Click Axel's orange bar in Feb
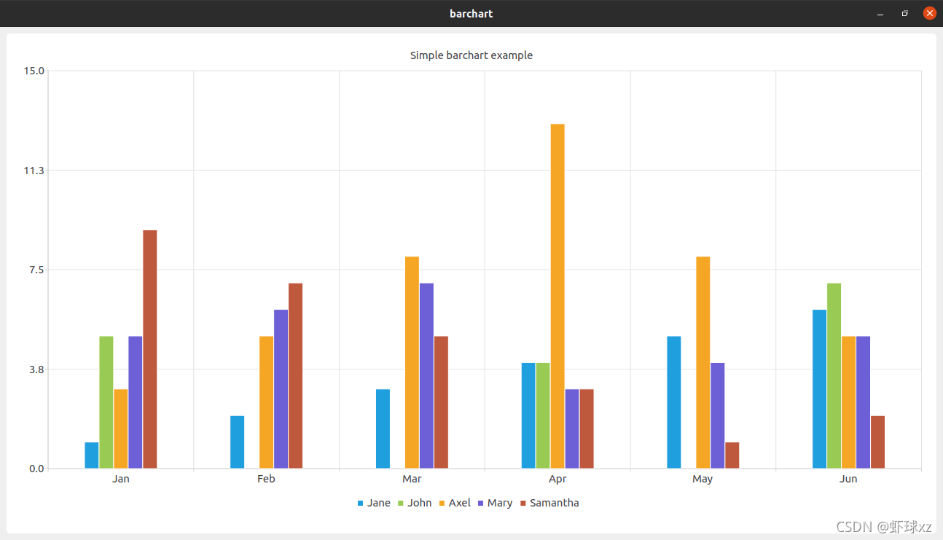 pyautogui.click(x=267, y=402)
